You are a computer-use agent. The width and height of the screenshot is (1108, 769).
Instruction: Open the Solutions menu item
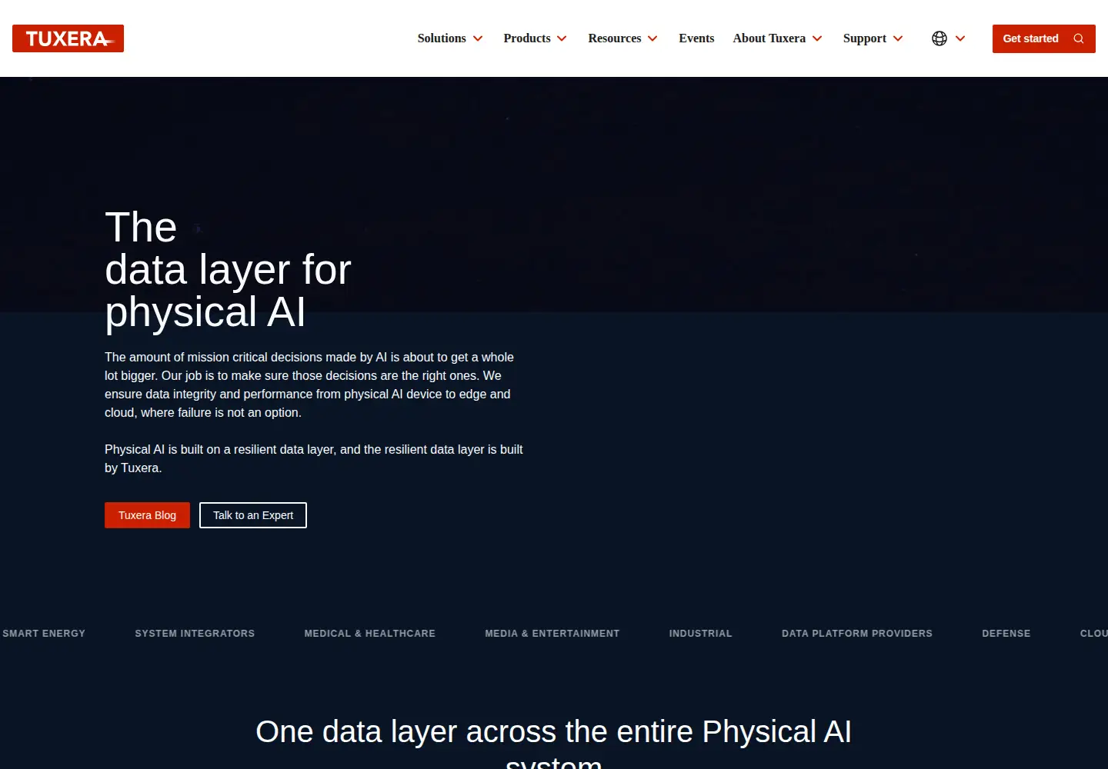[x=442, y=38]
